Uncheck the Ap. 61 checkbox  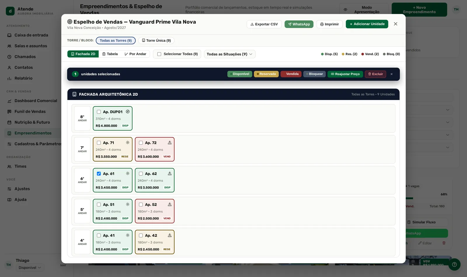pos(99,174)
